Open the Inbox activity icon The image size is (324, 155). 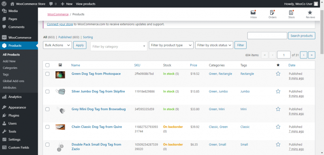(253, 12)
